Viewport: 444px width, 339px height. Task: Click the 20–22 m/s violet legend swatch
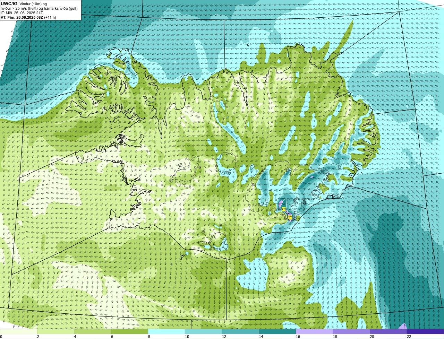click(x=388, y=331)
